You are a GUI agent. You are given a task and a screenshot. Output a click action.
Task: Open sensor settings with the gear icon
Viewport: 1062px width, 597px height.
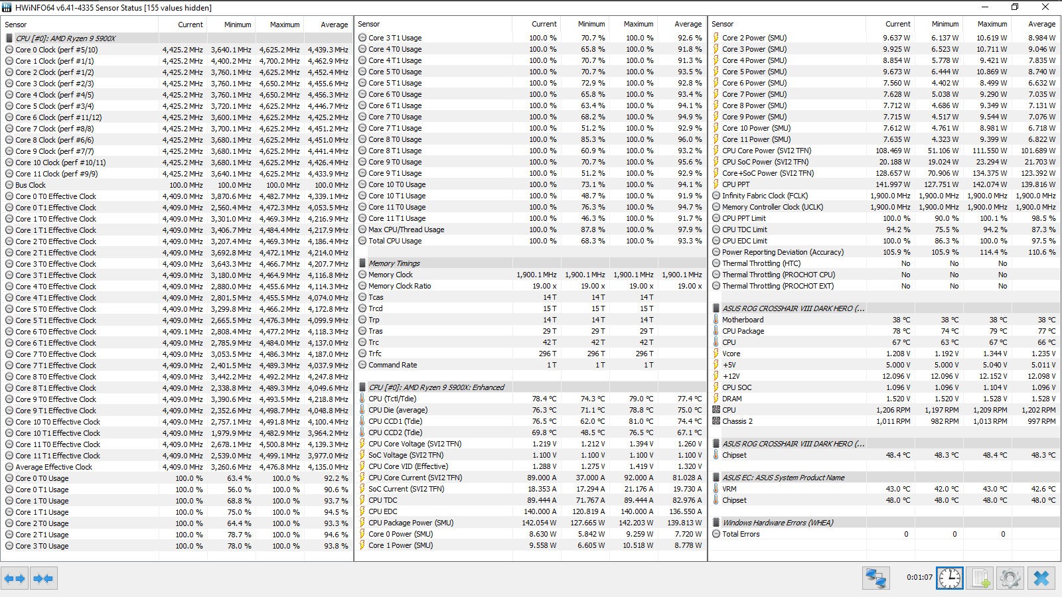tap(1010, 578)
